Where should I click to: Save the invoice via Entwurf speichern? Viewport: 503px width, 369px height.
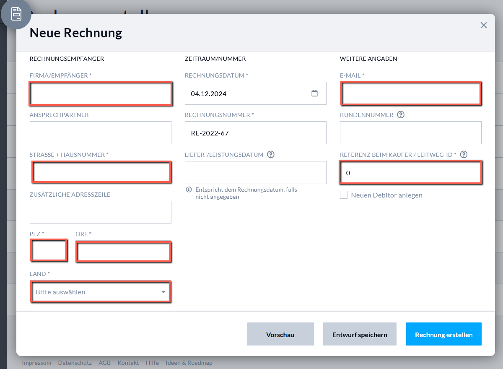pyautogui.click(x=360, y=334)
